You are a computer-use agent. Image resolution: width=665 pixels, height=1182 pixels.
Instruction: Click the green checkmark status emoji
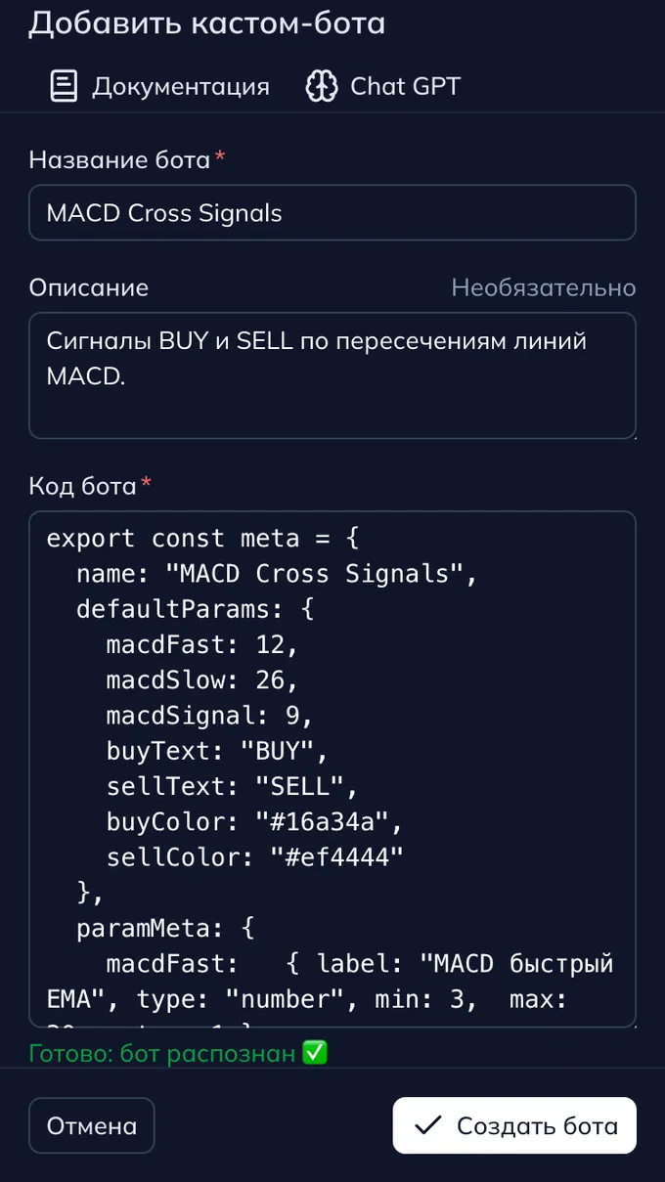(x=314, y=1054)
